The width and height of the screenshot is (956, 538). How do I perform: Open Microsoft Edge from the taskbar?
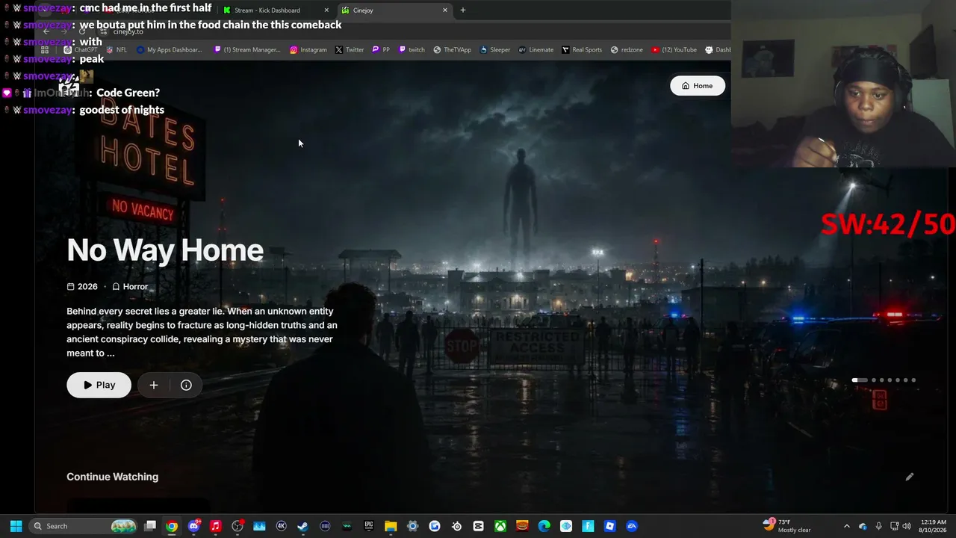[544, 526]
